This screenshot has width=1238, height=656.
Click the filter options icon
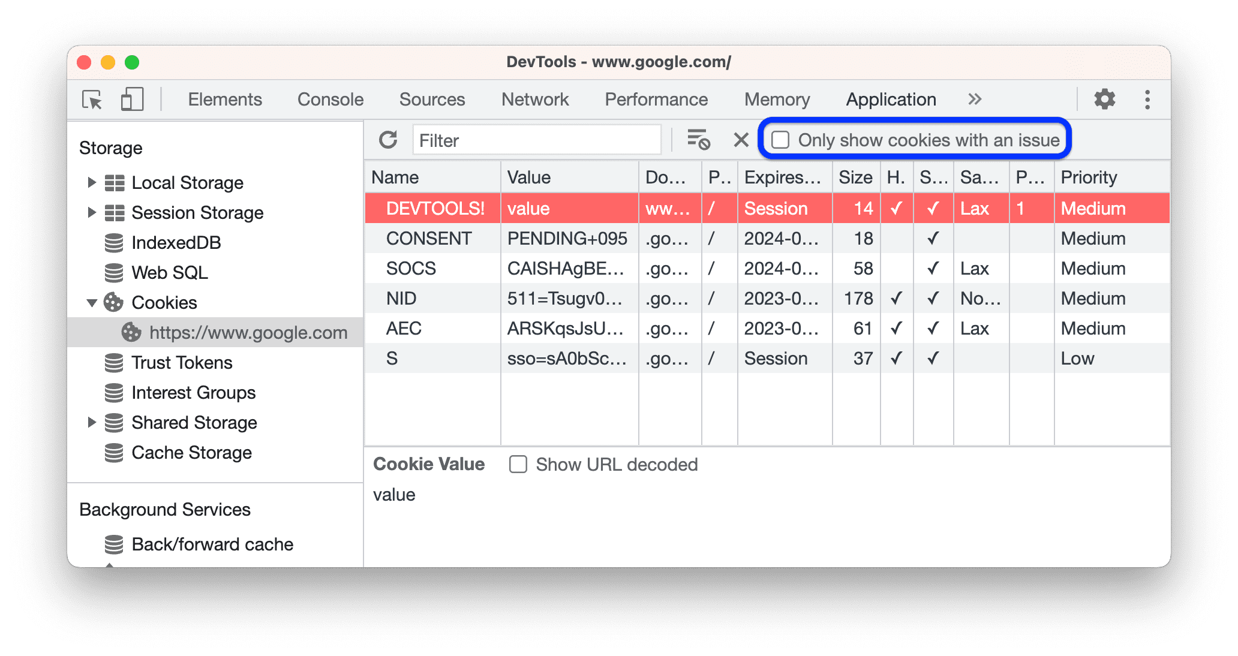pyautogui.click(x=699, y=139)
